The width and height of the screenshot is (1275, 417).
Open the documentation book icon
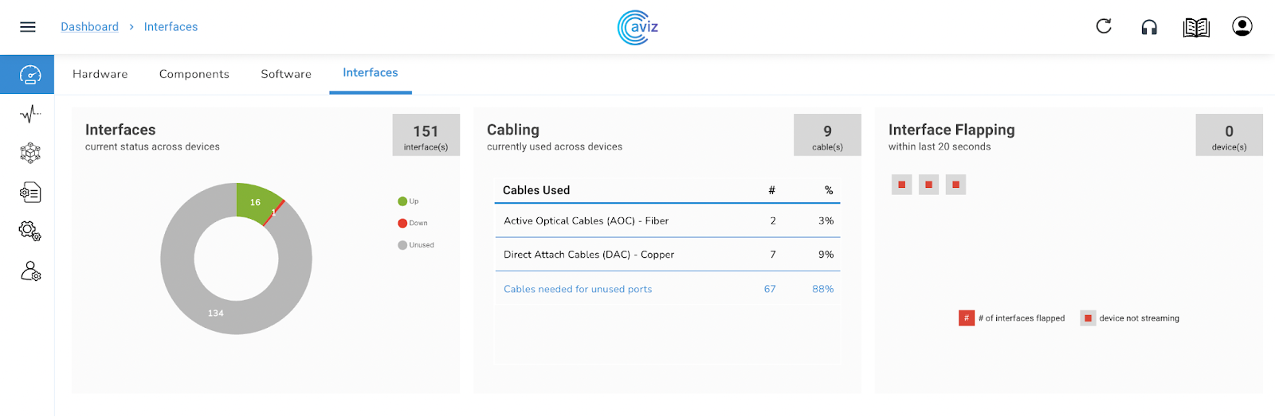click(1196, 28)
